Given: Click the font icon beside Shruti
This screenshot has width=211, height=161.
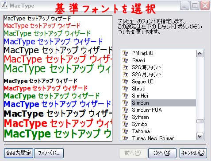Looking at the screenshot, I should [125, 89].
